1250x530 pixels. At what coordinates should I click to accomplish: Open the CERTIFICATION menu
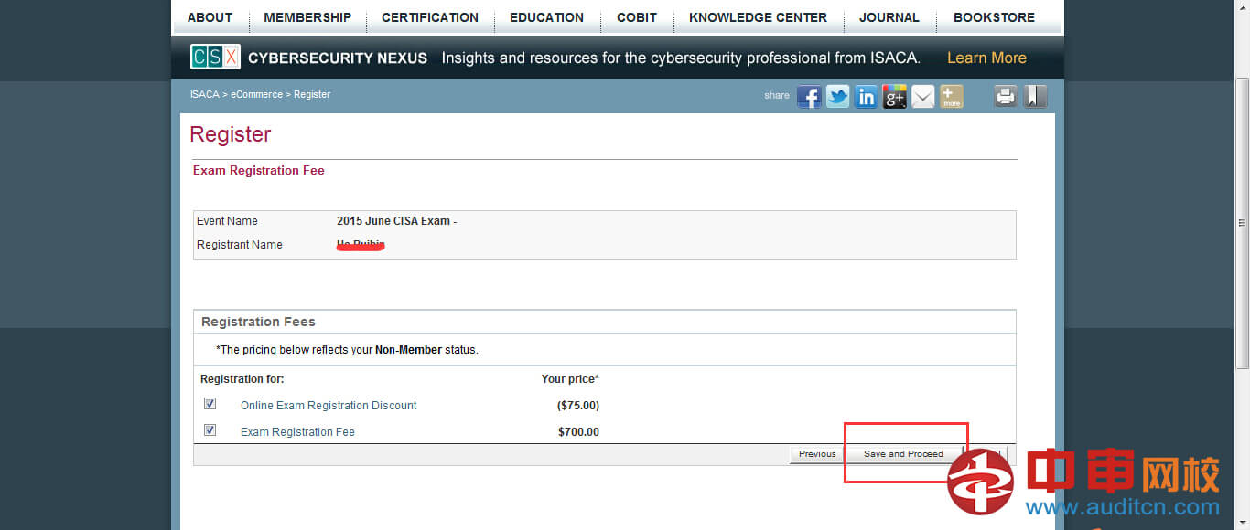(x=430, y=17)
